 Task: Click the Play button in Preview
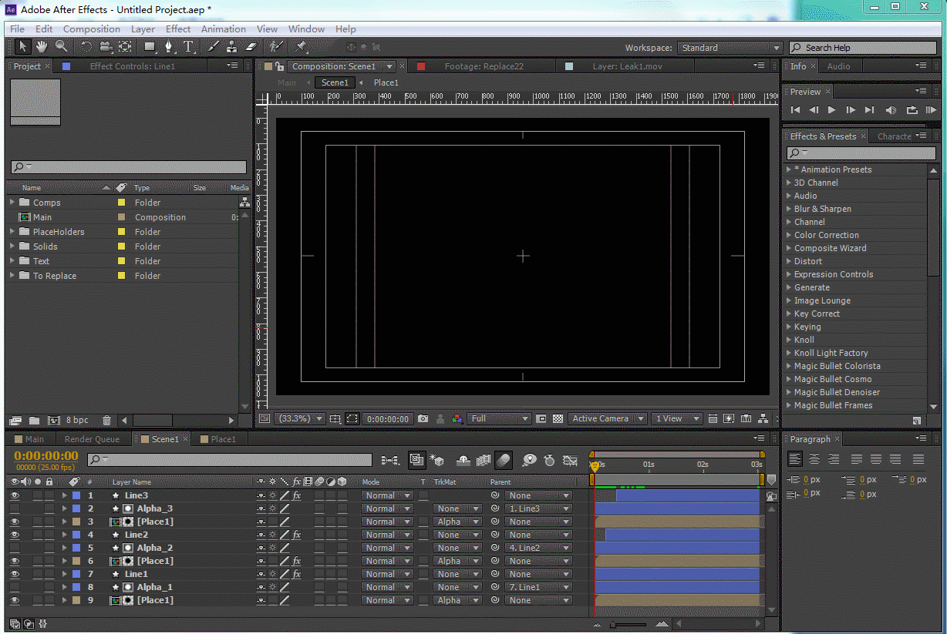click(831, 110)
